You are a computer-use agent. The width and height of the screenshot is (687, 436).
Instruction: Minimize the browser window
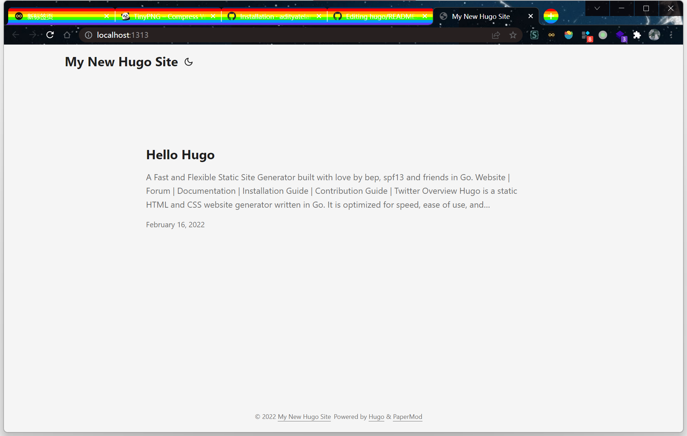621,8
